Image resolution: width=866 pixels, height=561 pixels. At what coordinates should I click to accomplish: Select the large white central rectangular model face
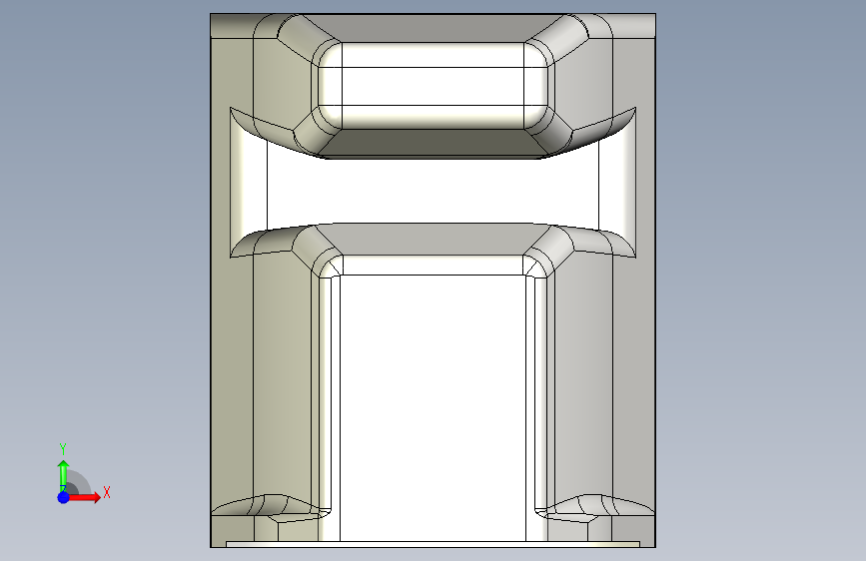click(433, 408)
